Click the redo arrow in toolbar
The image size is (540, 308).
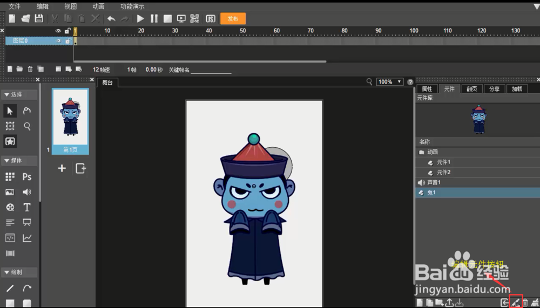(x=124, y=18)
